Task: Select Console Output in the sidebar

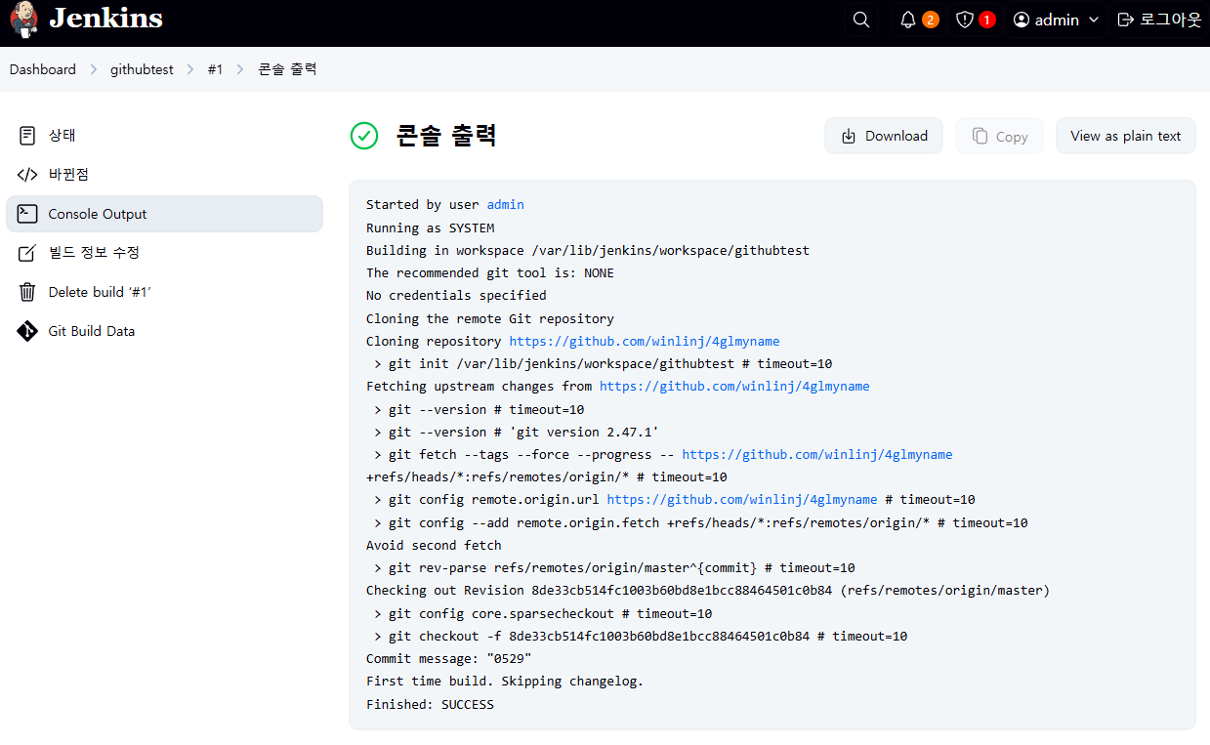Action: [x=164, y=214]
